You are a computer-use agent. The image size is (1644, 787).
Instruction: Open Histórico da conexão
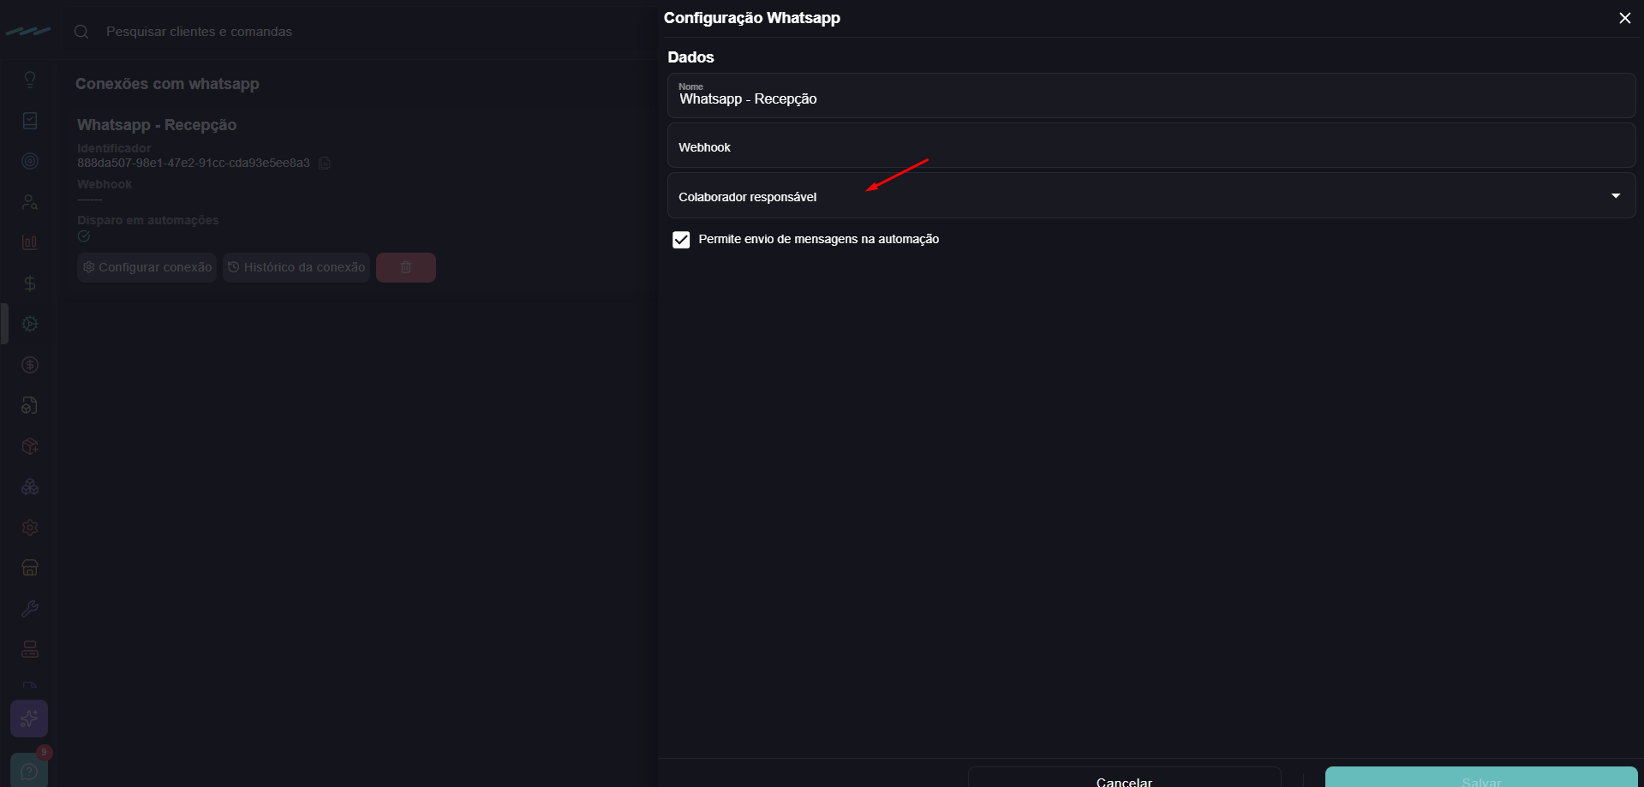click(296, 267)
